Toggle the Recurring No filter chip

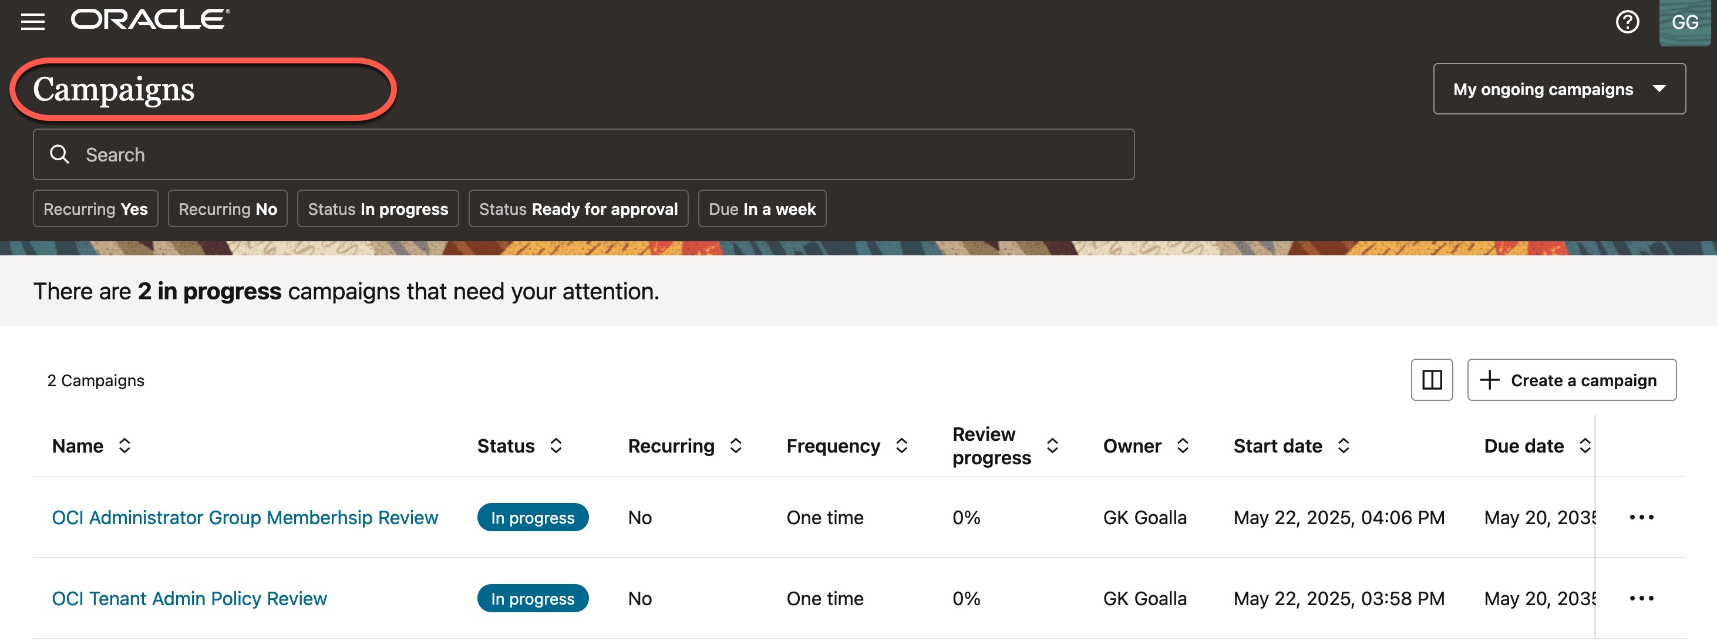point(227,208)
